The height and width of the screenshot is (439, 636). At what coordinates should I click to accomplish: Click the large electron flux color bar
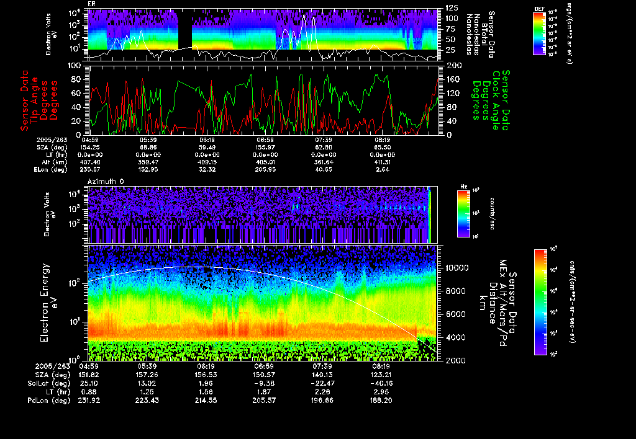tap(540, 302)
